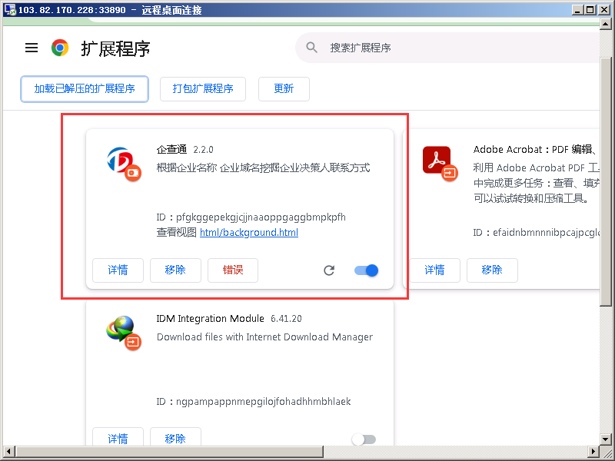This screenshot has height=461, width=615.
Task: Reload the 企查通 extension
Action: click(x=329, y=270)
